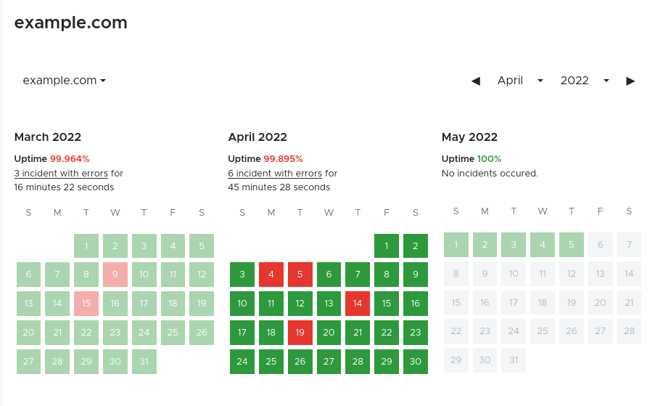Select April 14 incident day
Image resolution: width=655 pixels, height=406 pixels.
pyautogui.click(x=358, y=304)
